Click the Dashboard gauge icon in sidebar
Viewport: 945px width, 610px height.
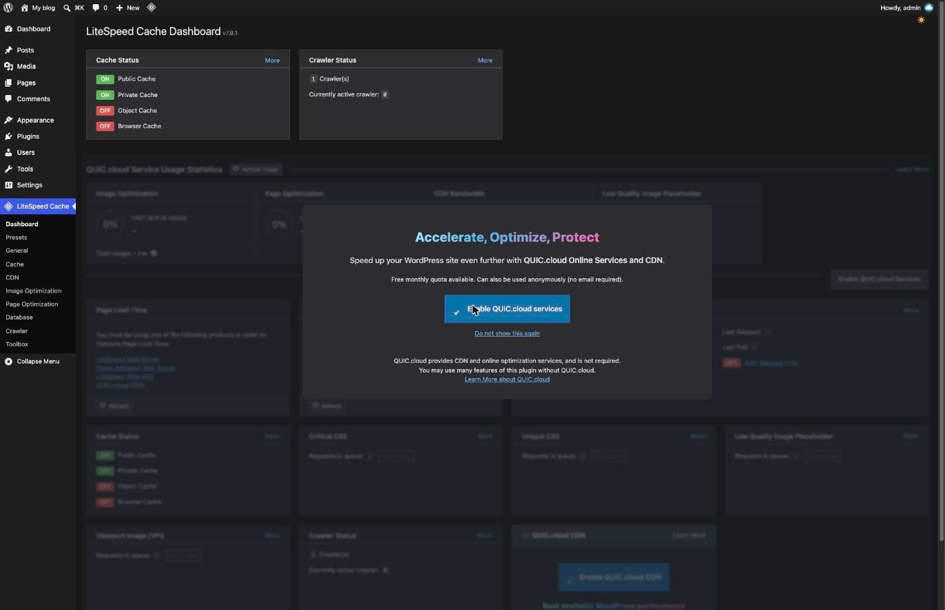click(8, 29)
